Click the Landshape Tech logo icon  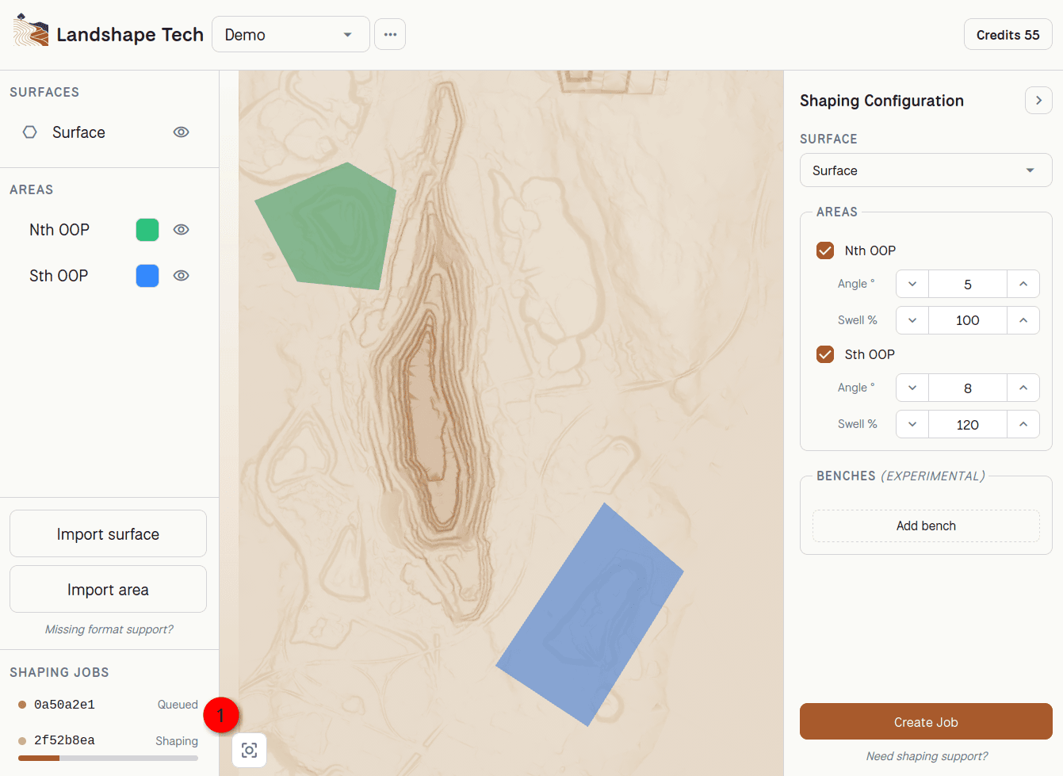(31, 30)
